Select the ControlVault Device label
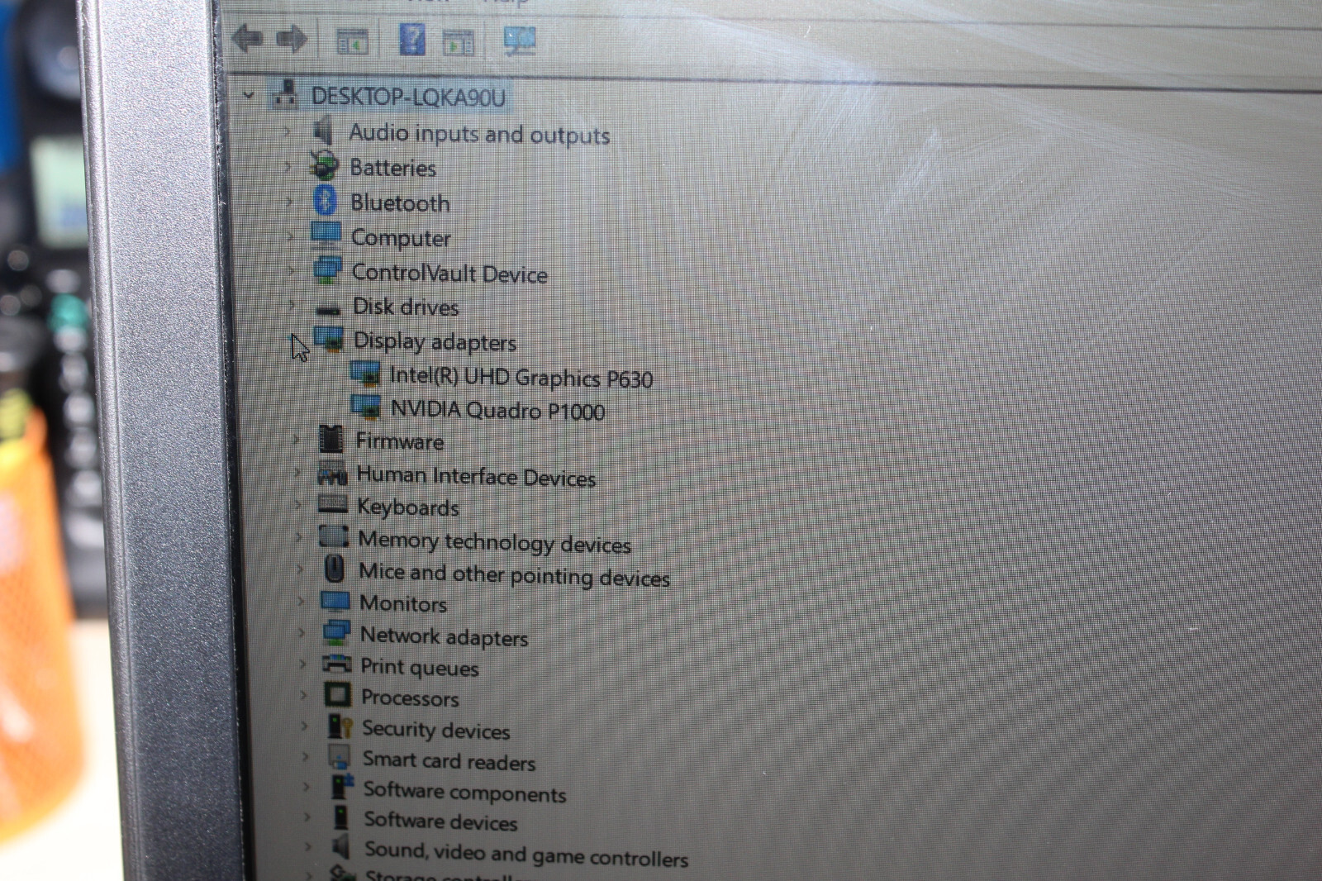The width and height of the screenshot is (1322, 881). [450, 273]
